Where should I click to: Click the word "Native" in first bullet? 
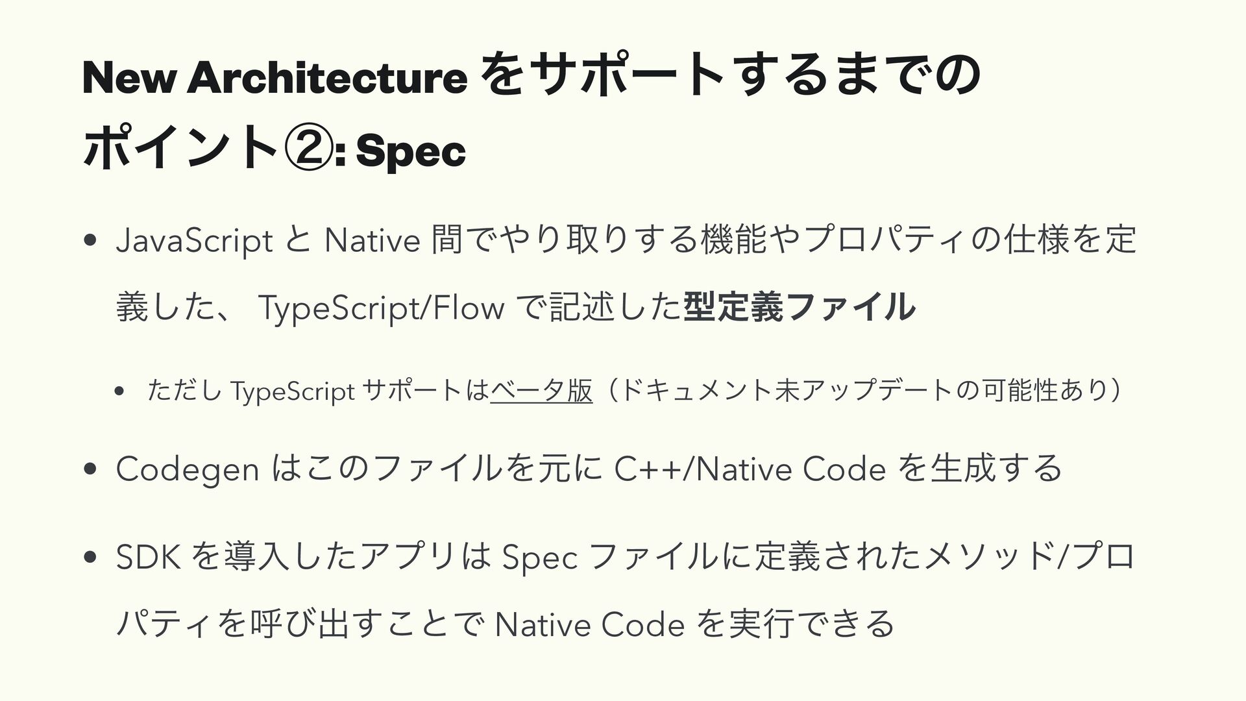point(372,240)
